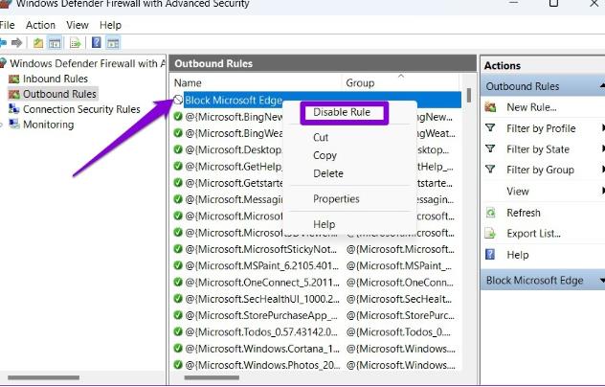
Task: Open Filter by Profile submenu arrow
Action: pyautogui.click(x=603, y=127)
